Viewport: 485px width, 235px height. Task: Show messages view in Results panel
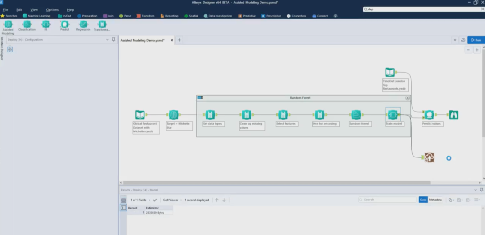(124, 200)
